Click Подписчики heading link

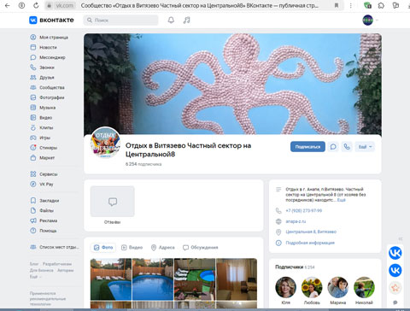[x=289, y=267]
